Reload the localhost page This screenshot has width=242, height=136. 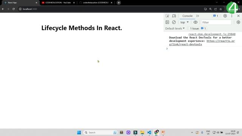pyautogui.click(x=14, y=9)
